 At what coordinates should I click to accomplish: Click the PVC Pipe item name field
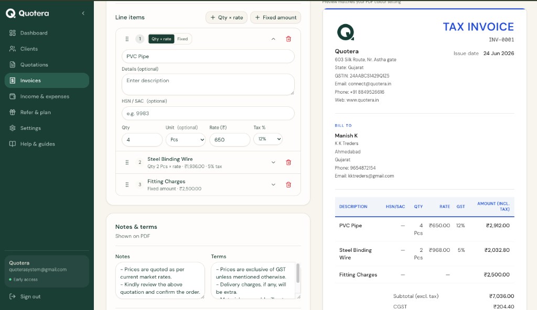point(208,57)
